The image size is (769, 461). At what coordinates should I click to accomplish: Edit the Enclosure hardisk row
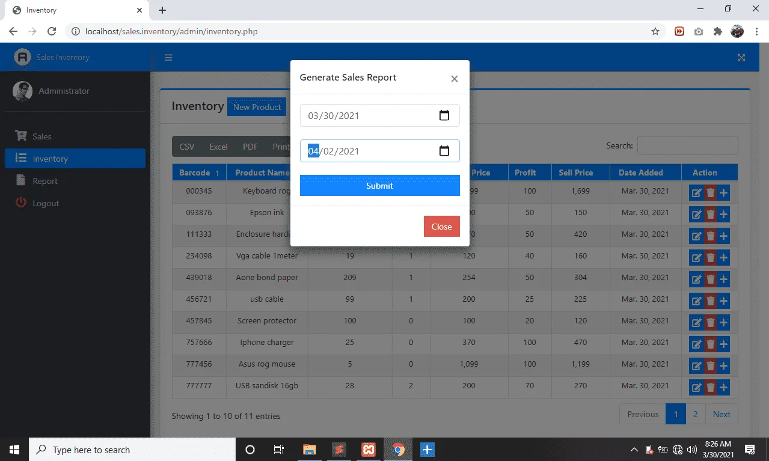[x=696, y=236]
